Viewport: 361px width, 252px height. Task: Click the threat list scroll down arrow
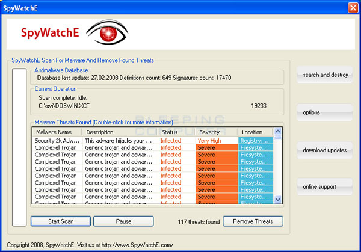coord(278,200)
